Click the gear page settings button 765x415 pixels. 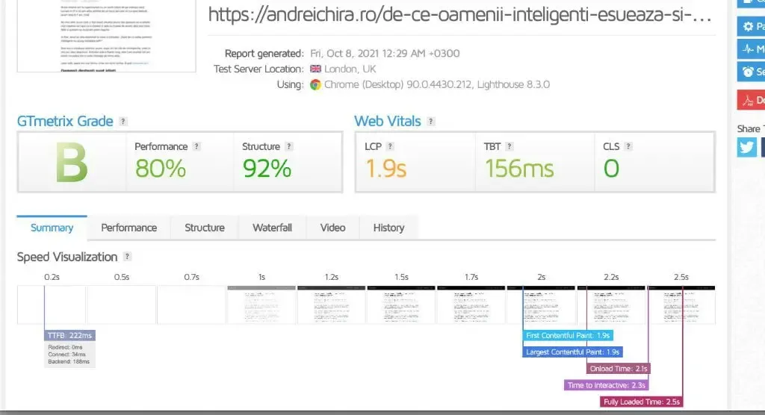click(752, 26)
